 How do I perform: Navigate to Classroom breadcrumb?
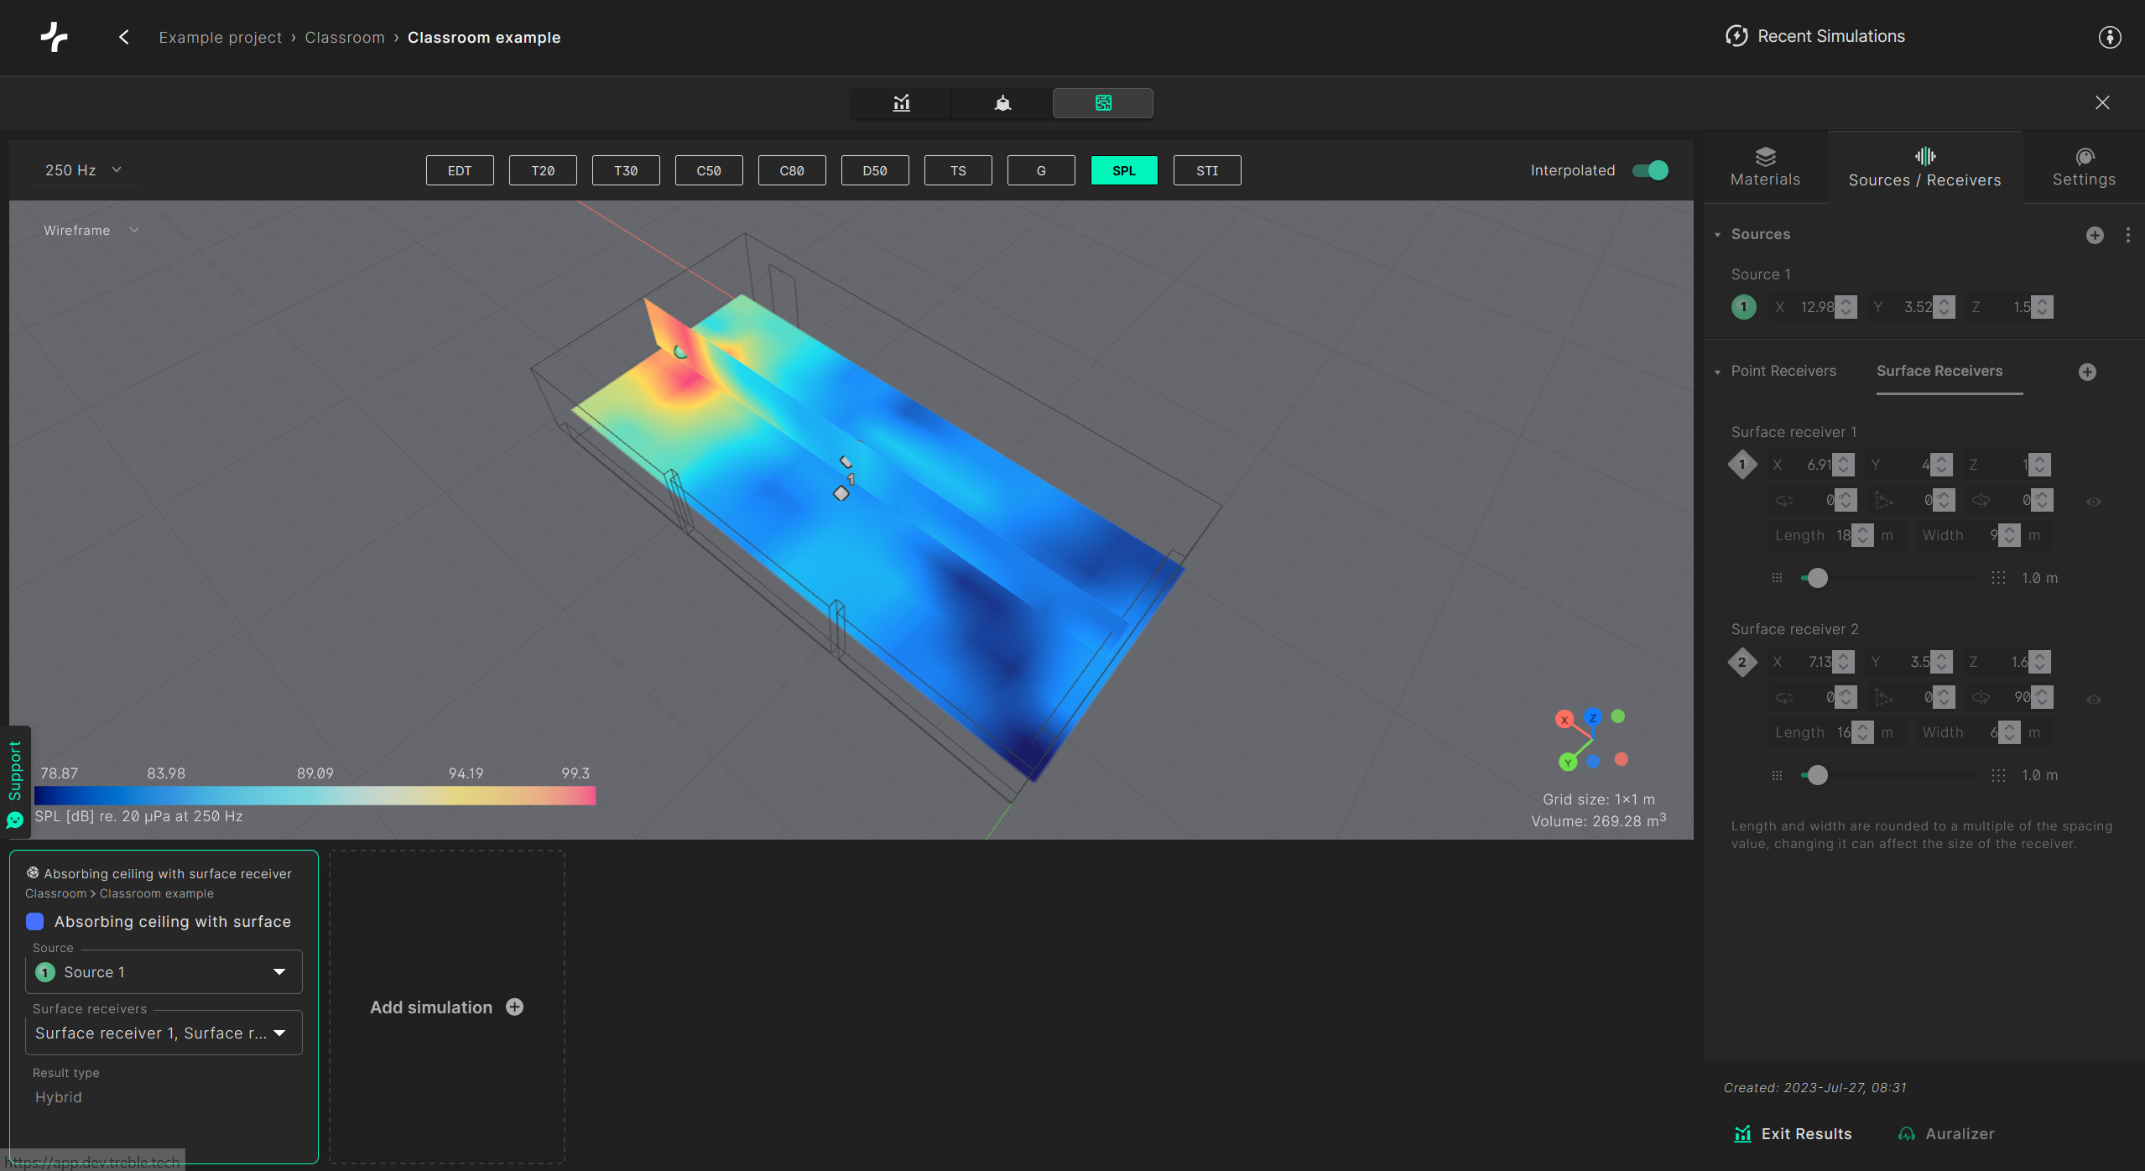point(345,38)
